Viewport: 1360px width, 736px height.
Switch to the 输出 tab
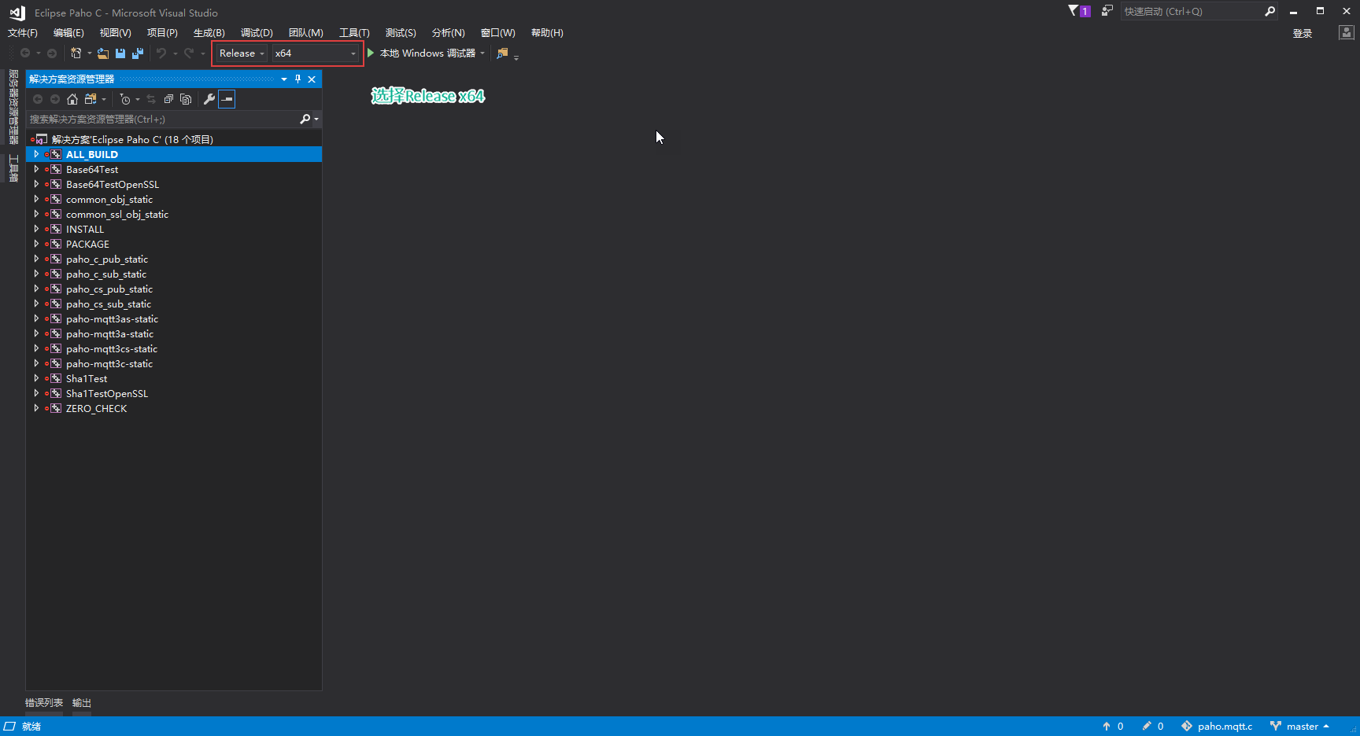(x=82, y=703)
